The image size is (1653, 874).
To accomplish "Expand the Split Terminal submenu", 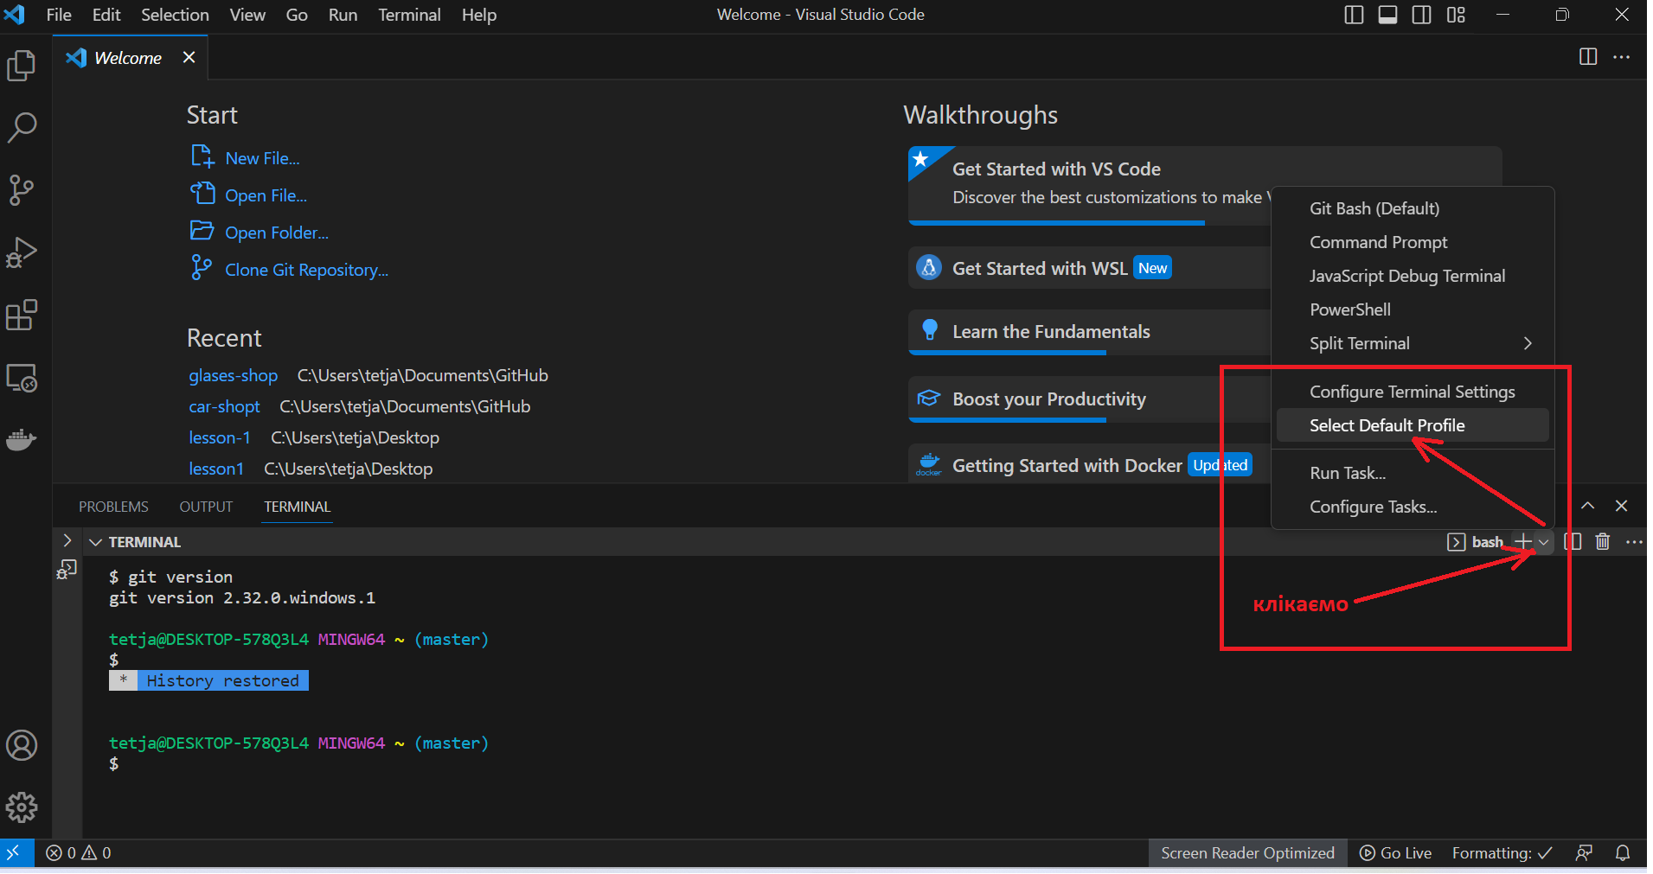I will point(1413,343).
